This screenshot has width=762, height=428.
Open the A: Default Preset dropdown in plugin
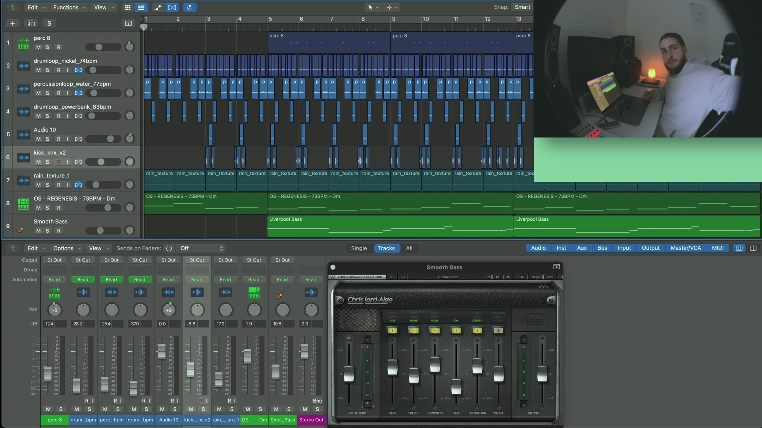click(x=450, y=277)
